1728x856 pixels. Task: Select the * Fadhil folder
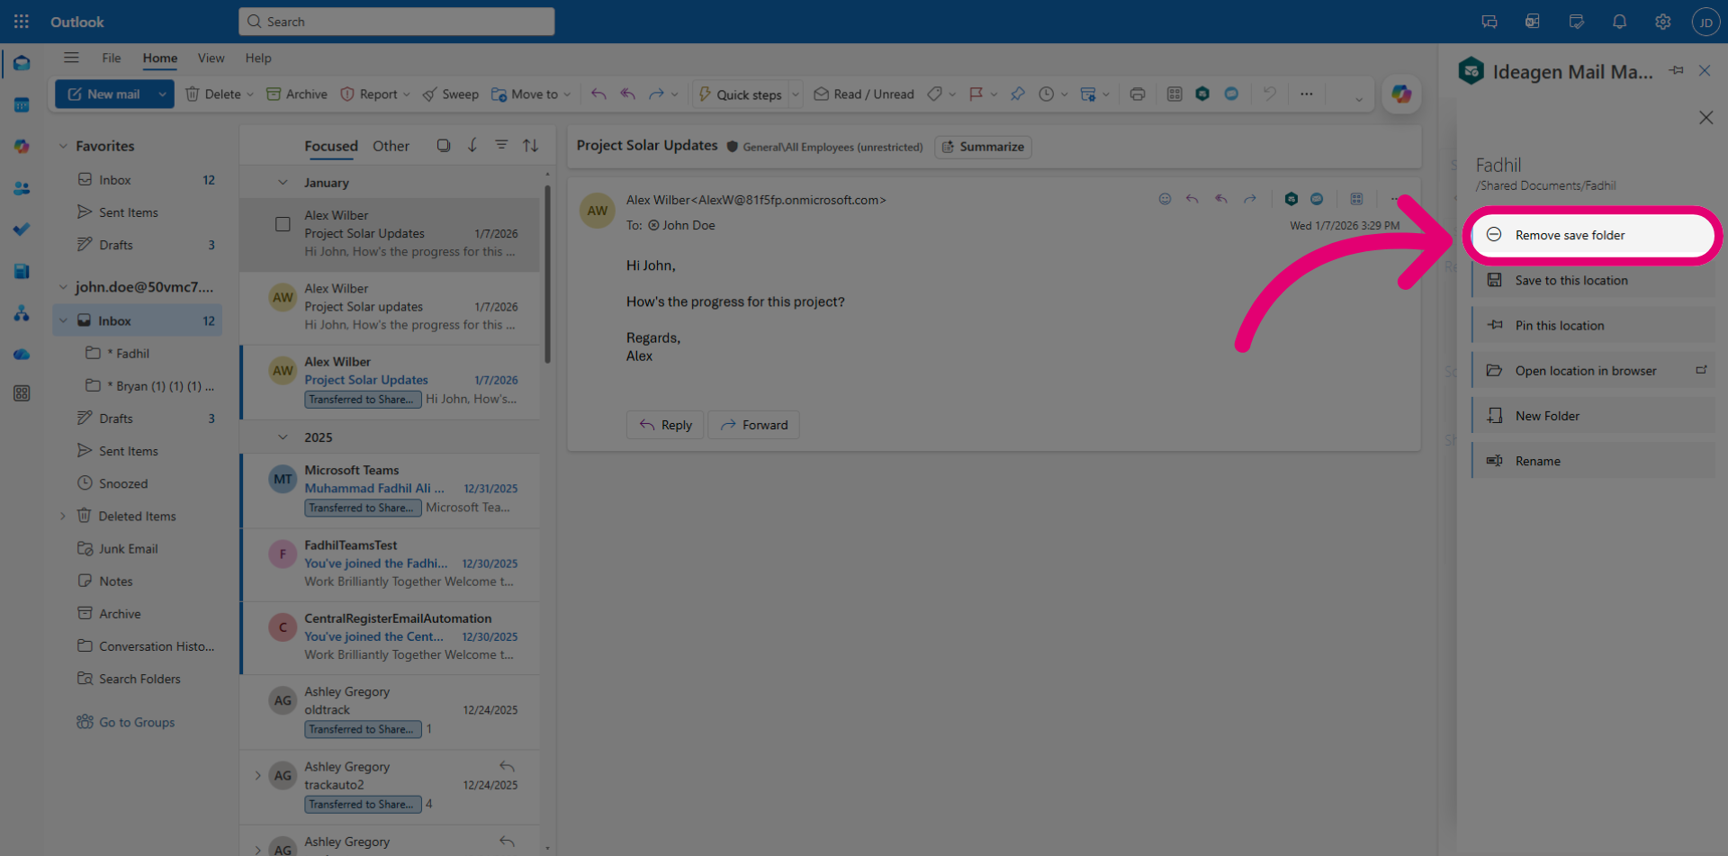pyautogui.click(x=138, y=353)
